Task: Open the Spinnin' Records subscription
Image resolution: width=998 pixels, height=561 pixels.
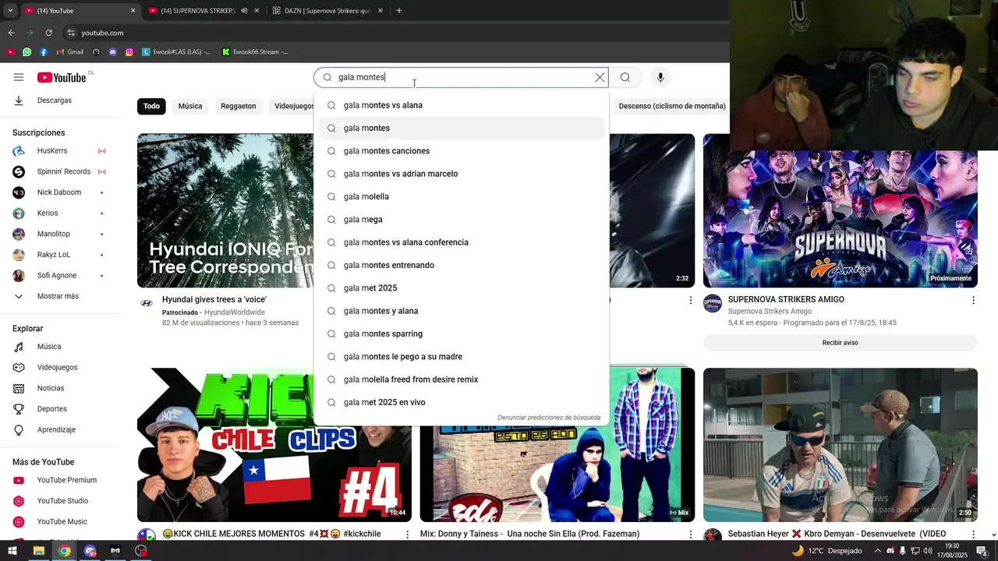Action: tap(62, 171)
